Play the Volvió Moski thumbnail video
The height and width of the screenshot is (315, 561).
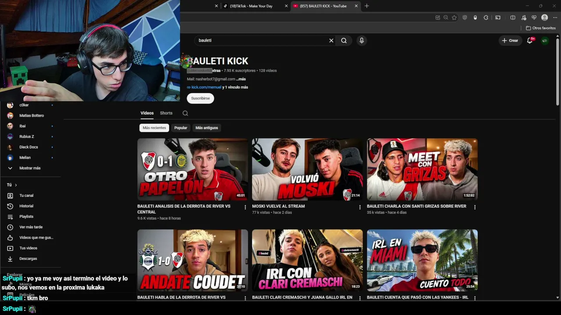coord(307,169)
